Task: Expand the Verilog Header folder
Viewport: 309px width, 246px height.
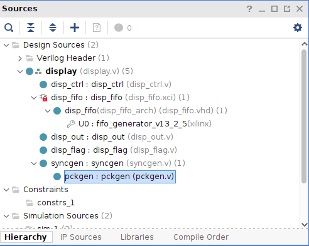Action: [x=20, y=58]
